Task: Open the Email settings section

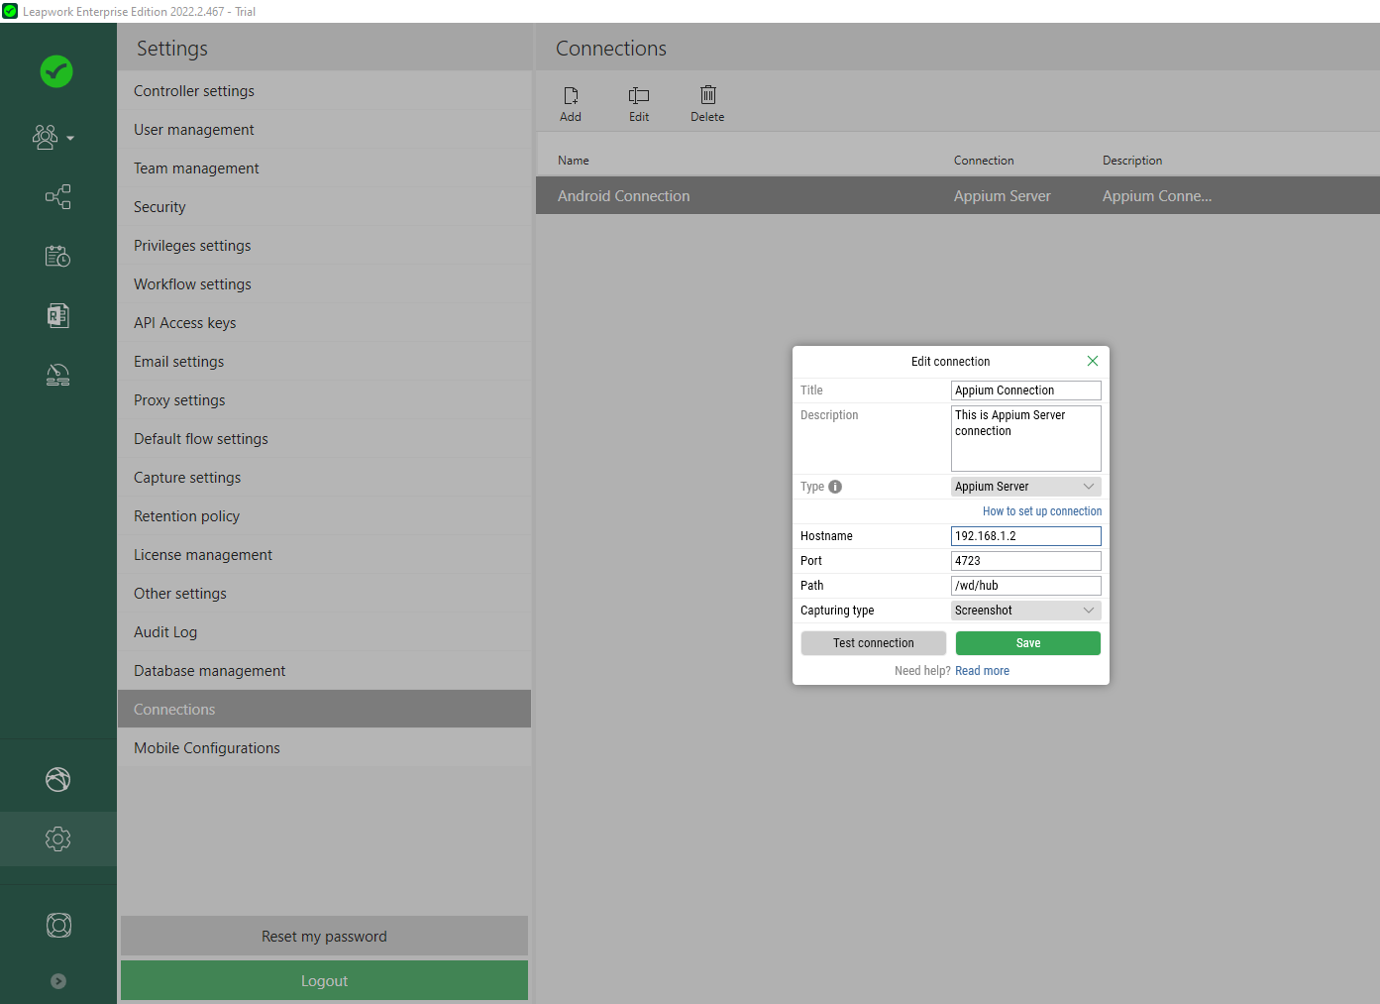Action: (179, 361)
